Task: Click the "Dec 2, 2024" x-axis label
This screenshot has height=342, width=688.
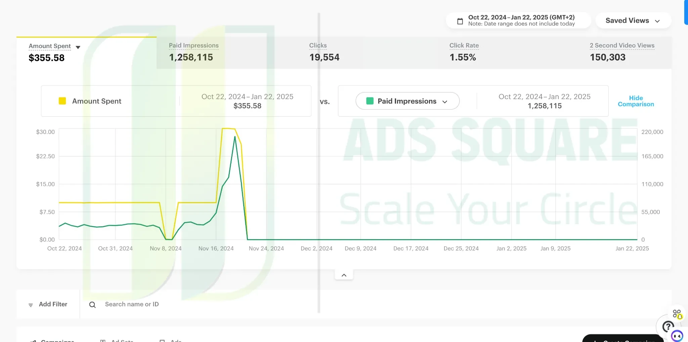Action: [316, 249]
